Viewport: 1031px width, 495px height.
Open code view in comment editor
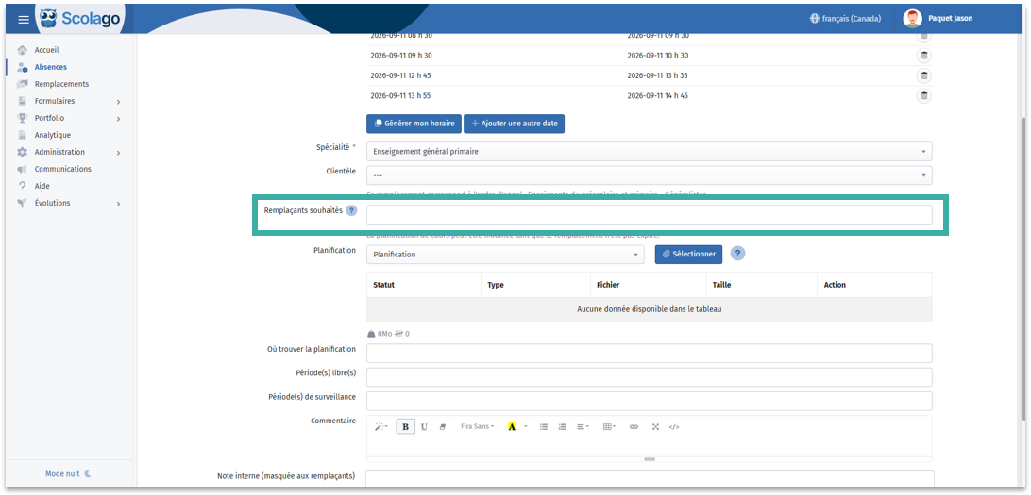[674, 427]
